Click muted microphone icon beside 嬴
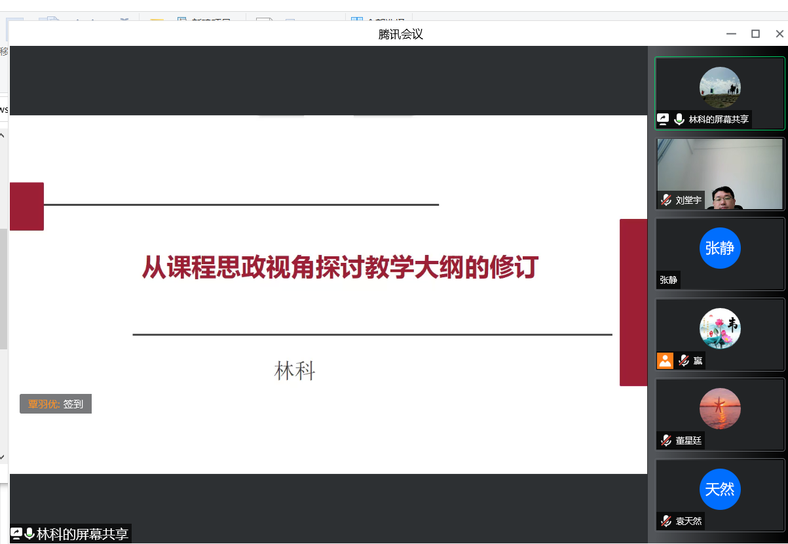 (x=684, y=360)
